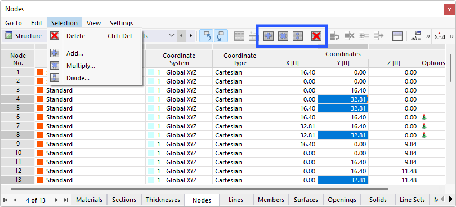Image resolution: width=456 pixels, height=207 pixels.
Task: Click the right-arrow rows toolbar icon
Action: (378, 36)
